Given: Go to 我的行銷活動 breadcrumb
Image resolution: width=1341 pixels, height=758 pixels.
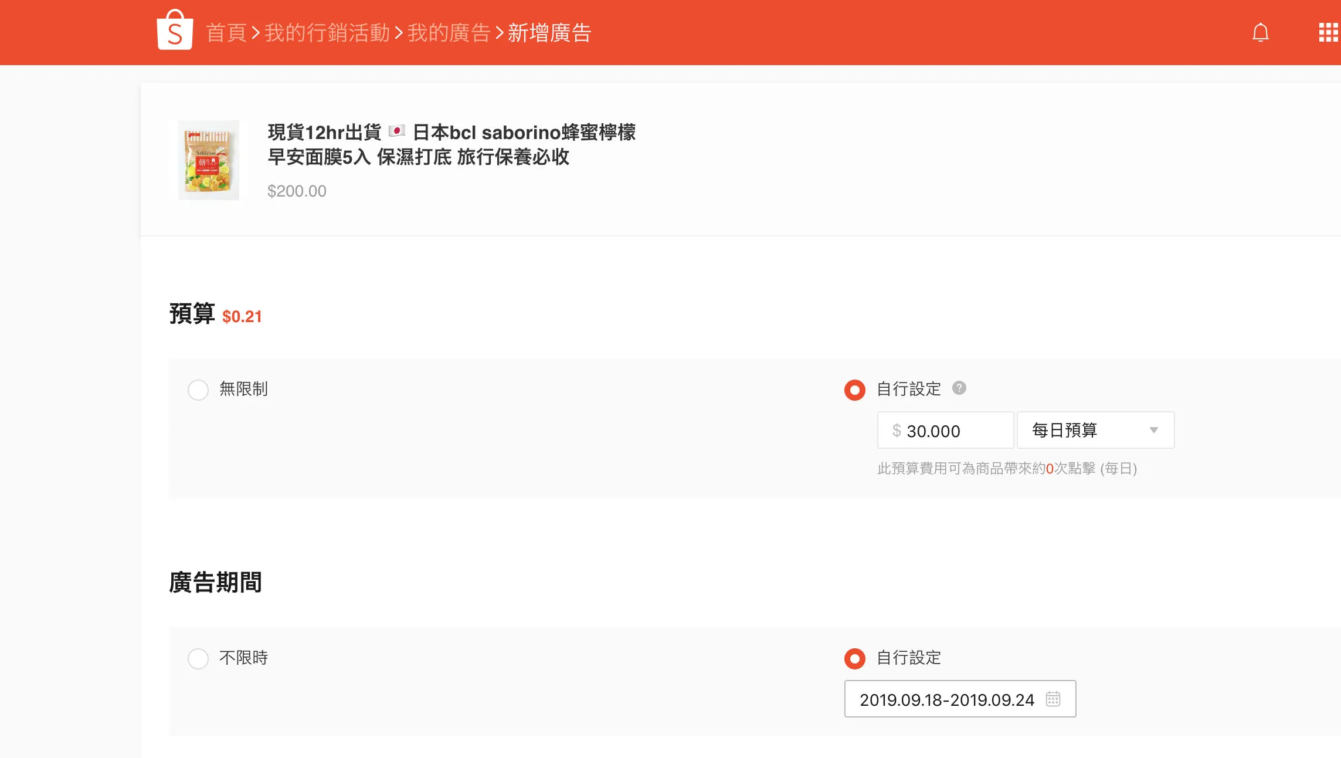Looking at the screenshot, I should [x=327, y=33].
